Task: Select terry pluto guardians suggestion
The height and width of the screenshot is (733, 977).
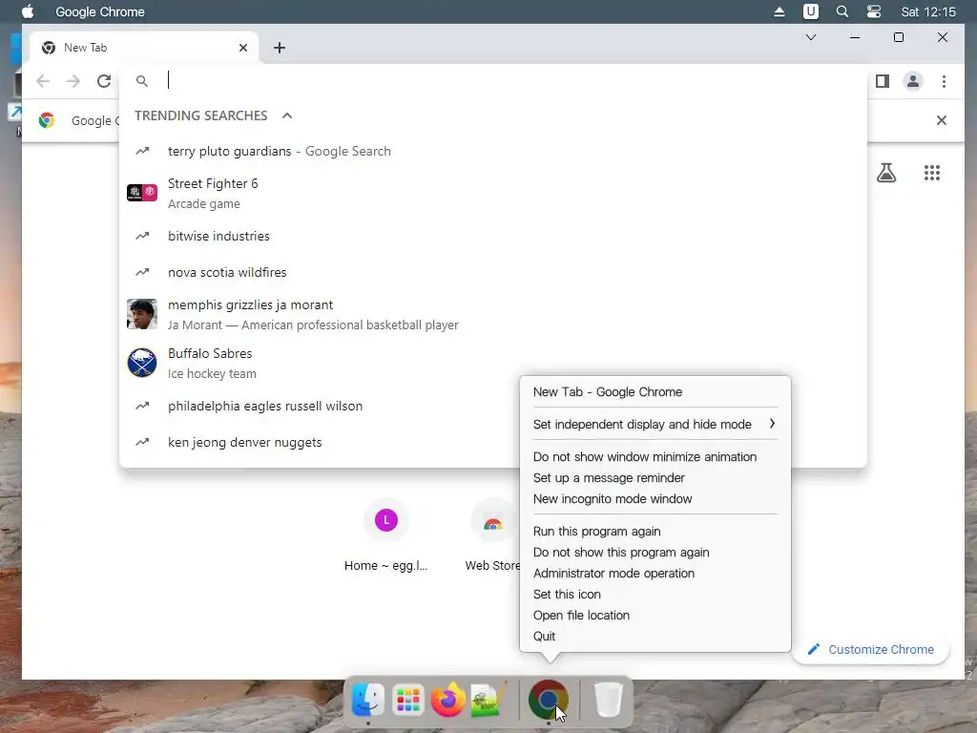Action: click(x=493, y=152)
